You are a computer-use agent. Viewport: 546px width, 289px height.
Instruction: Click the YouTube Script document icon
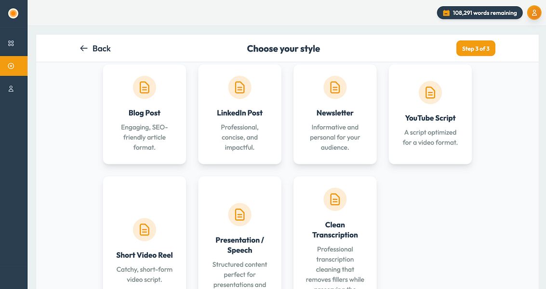tap(430, 92)
